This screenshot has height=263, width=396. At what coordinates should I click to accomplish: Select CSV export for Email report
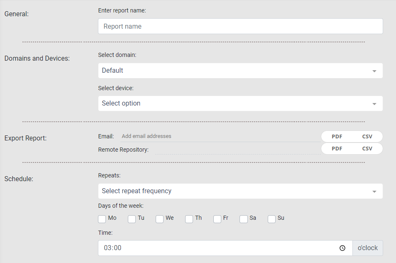367,136
